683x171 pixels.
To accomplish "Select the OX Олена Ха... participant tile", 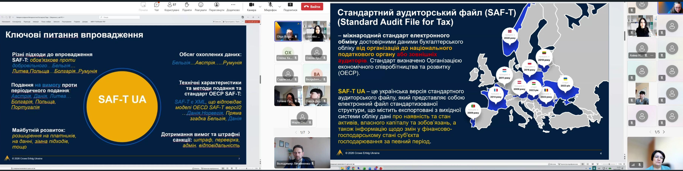I will [288, 53].
